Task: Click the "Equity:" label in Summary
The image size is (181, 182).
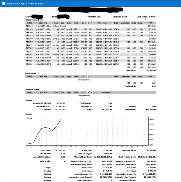Action: 89,109
